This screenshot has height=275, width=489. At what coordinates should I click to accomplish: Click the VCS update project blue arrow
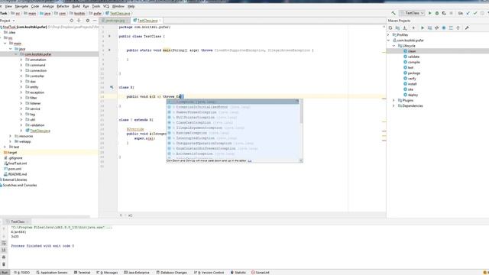tap(468, 13)
